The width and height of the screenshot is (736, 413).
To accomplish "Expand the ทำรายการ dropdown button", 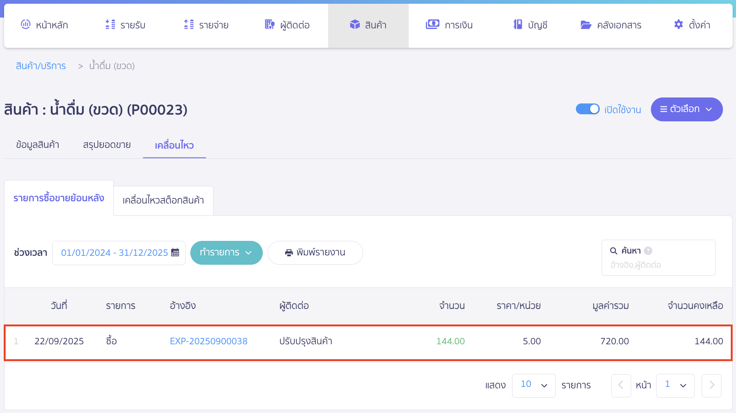I will point(226,253).
